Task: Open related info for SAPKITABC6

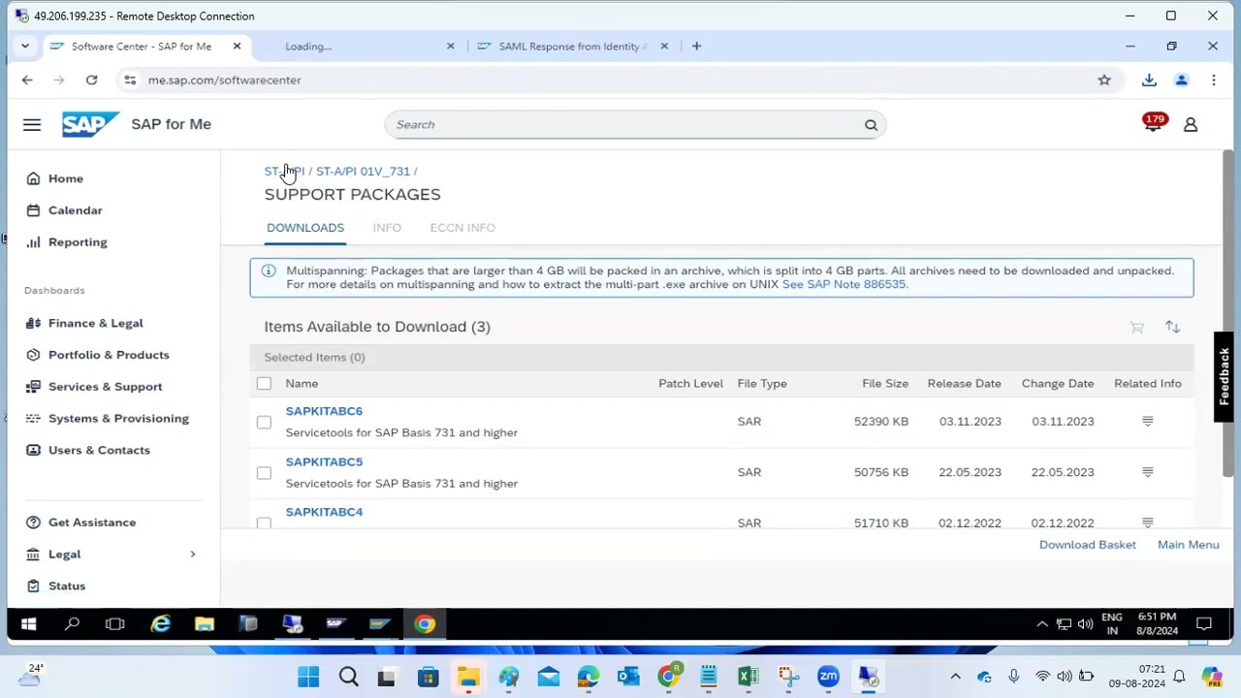Action: click(1148, 422)
